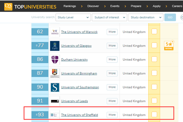The image size is (183, 122).
Task: Click the QS TopUniversities logo
Action: (30, 7)
